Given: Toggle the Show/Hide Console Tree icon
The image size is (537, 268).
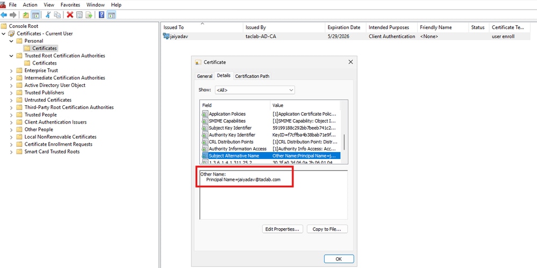Looking at the screenshot, I should coord(35,15).
